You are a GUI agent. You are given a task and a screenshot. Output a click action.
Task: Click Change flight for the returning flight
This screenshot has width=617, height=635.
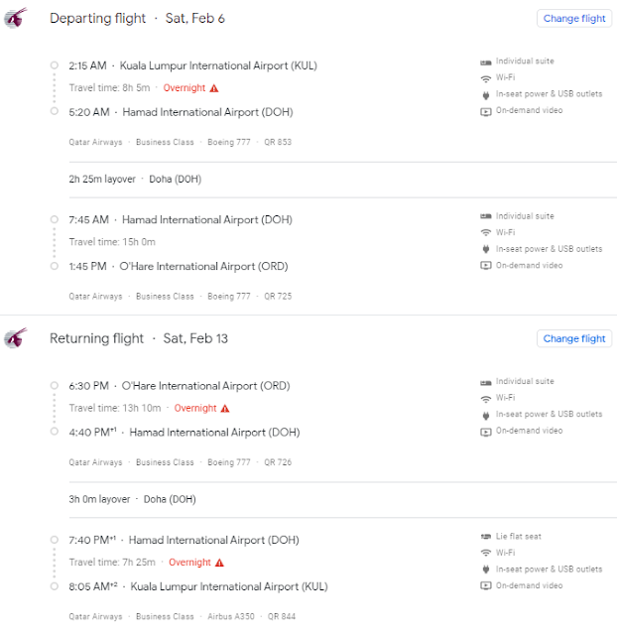pos(573,338)
